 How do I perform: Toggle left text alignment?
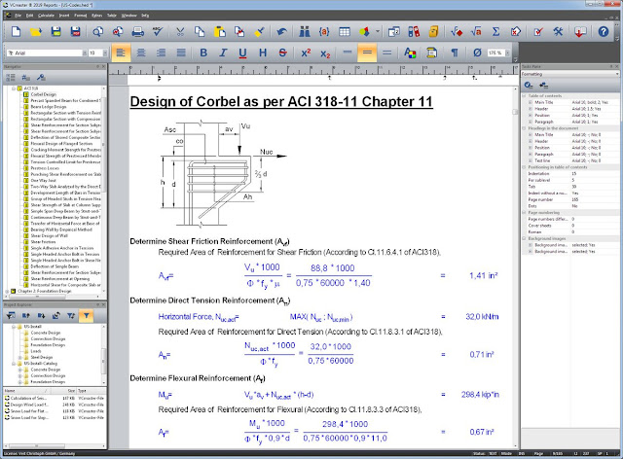tap(121, 53)
